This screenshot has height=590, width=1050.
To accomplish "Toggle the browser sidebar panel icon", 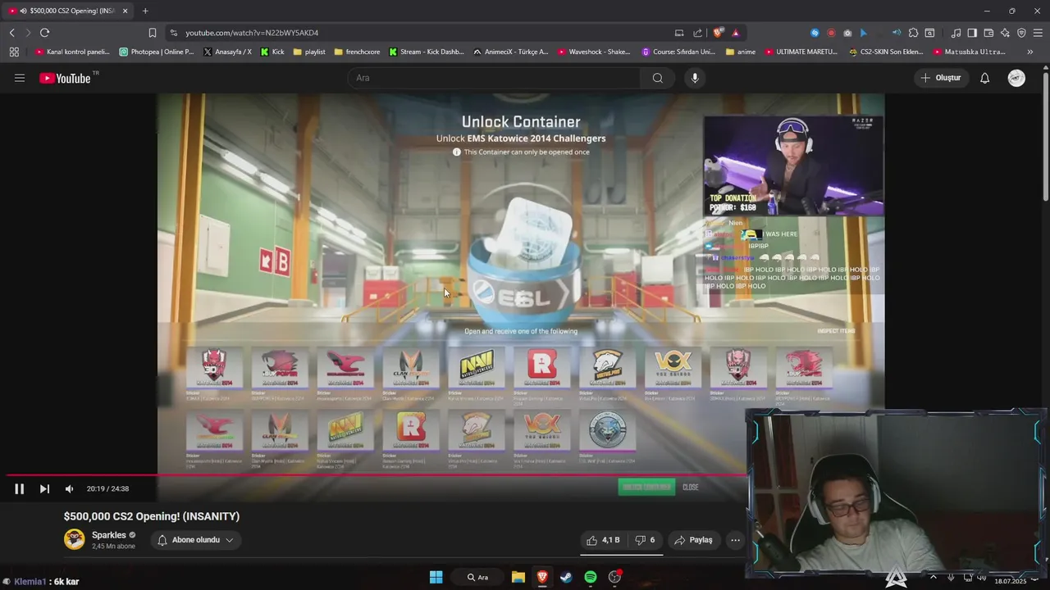I will [972, 33].
